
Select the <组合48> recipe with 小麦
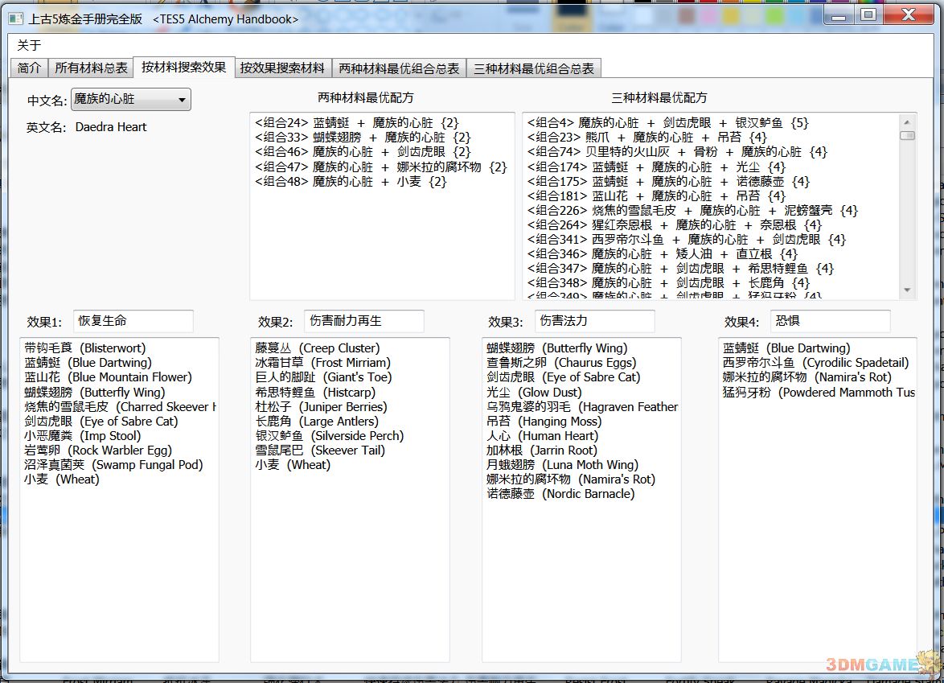[351, 181]
